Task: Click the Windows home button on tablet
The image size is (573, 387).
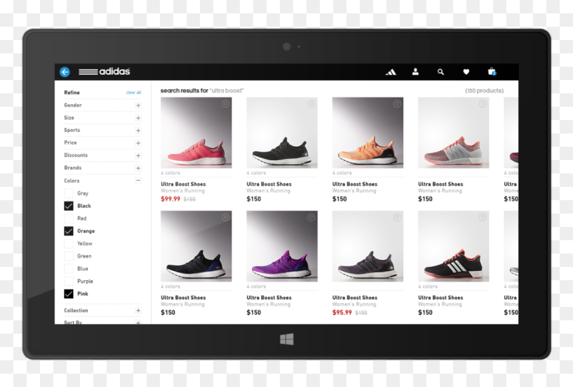Action: point(286,340)
